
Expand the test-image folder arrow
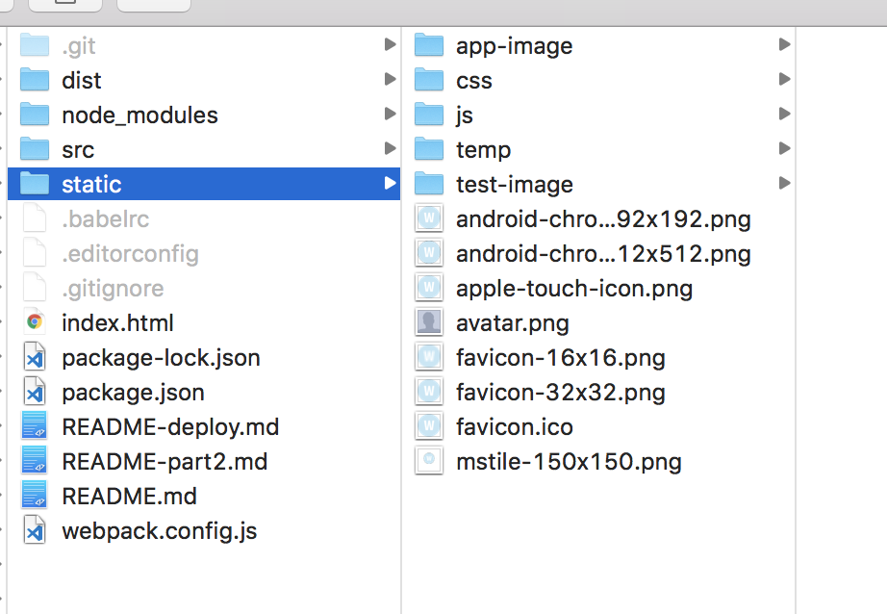coord(784,184)
